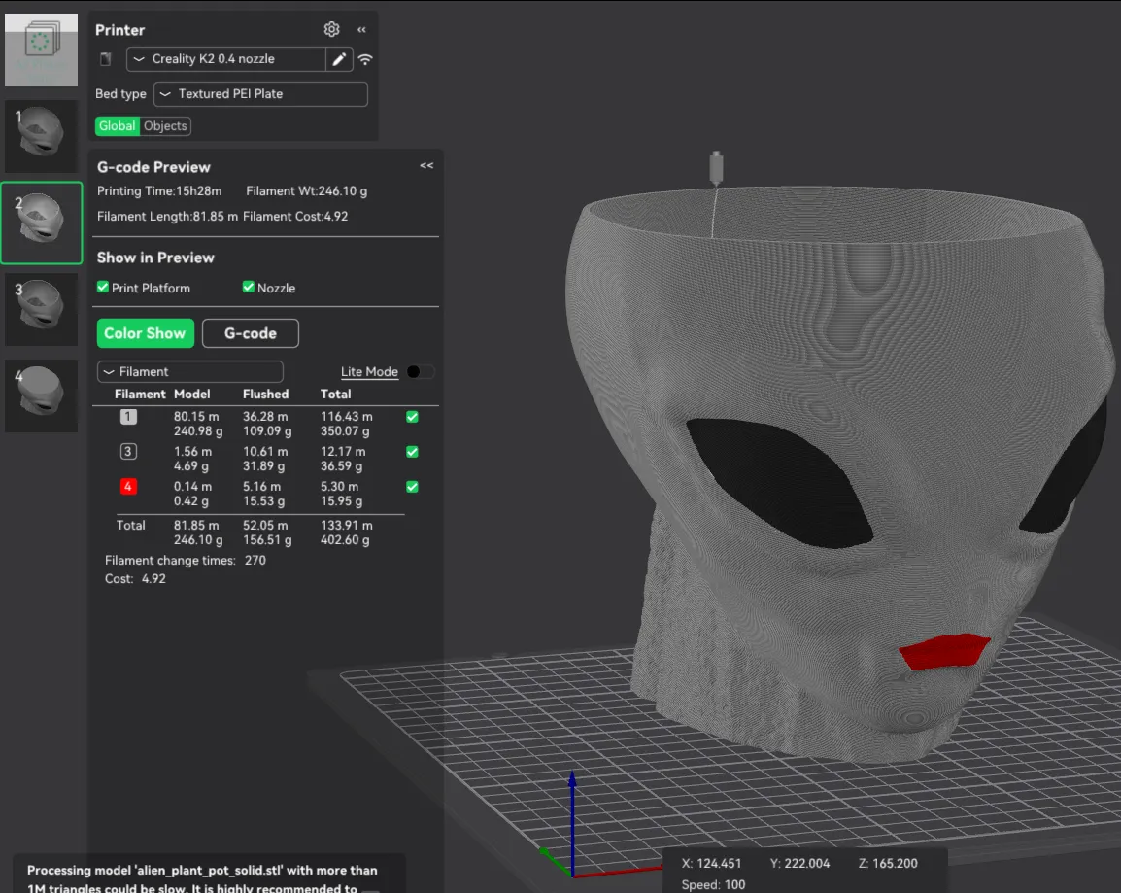Toggle the Lite Mode switch
The height and width of the screenshot is (893, 1121).
click(420, 372)
